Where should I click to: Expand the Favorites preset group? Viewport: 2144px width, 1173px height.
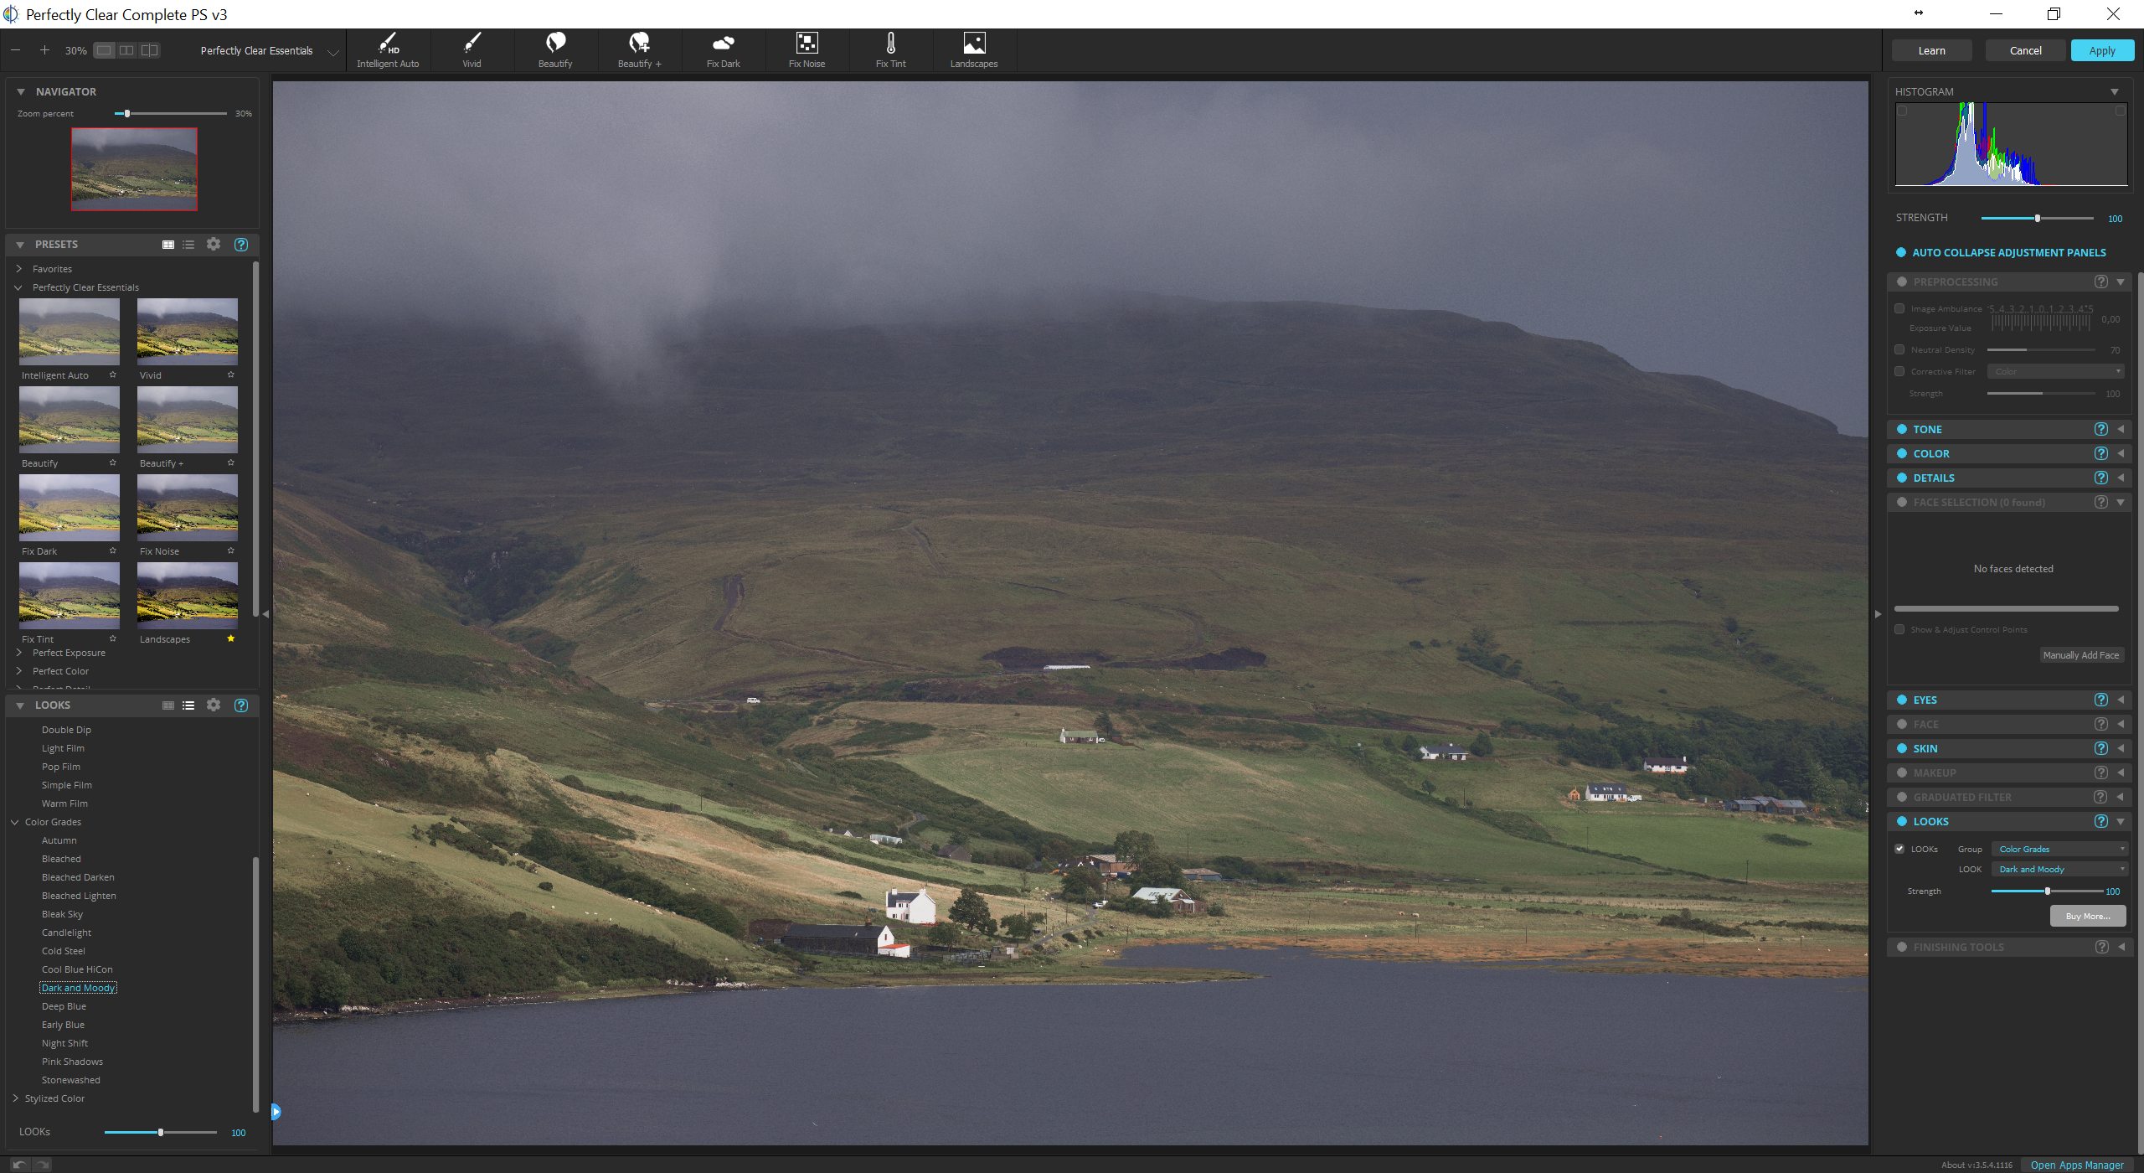click(x=18, y=269)
